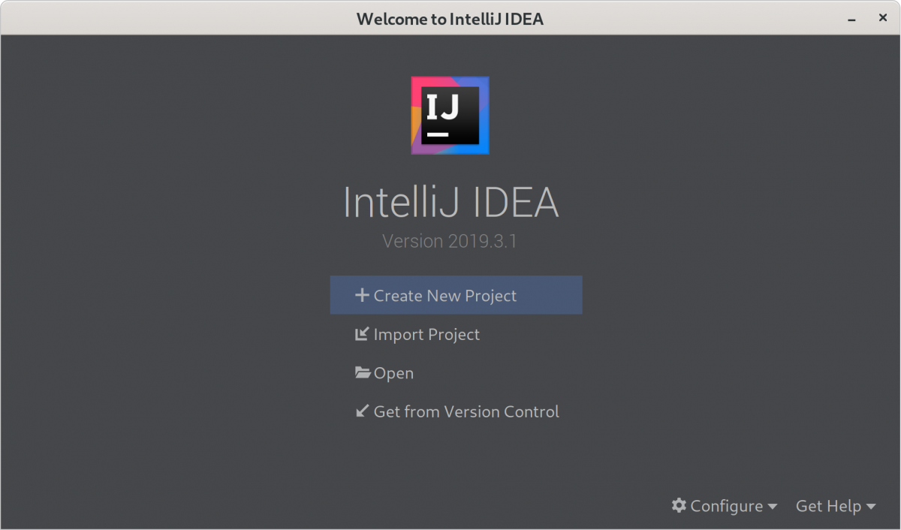Click the Get Help menu item
The image size is (901, 530).
(x=830, y=506)
